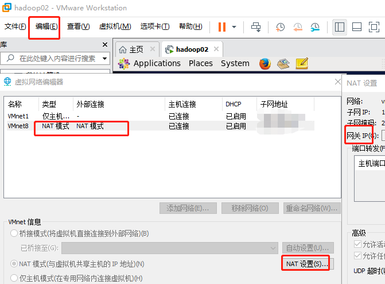Open the 编辑(E) menu
The height and width of the screenshot is (284, 385).
coord(46,26)
